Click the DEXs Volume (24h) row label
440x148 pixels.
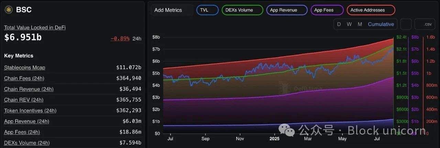[27, 143]
